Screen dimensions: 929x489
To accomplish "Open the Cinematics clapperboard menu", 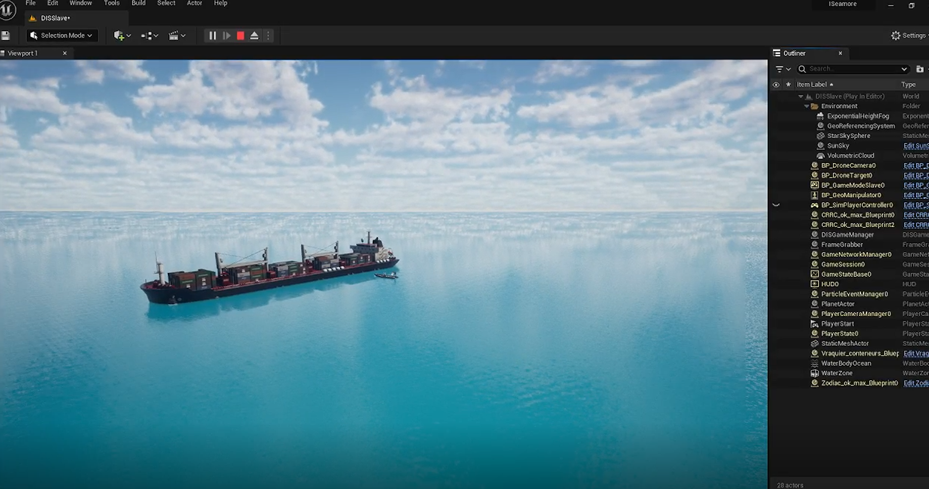I will [x=177, y=36].
